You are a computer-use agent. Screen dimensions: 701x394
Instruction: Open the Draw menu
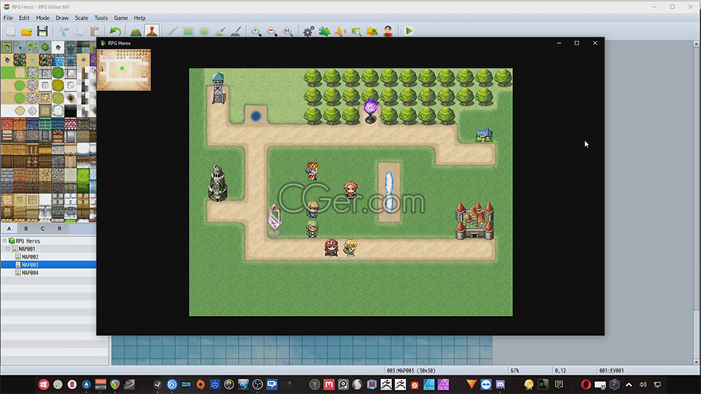(x=62, y=18)
